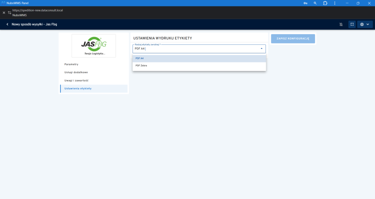375x199 pixels.
Task: Select the Ustawienia etykiety section
Action: pos(78,89)
